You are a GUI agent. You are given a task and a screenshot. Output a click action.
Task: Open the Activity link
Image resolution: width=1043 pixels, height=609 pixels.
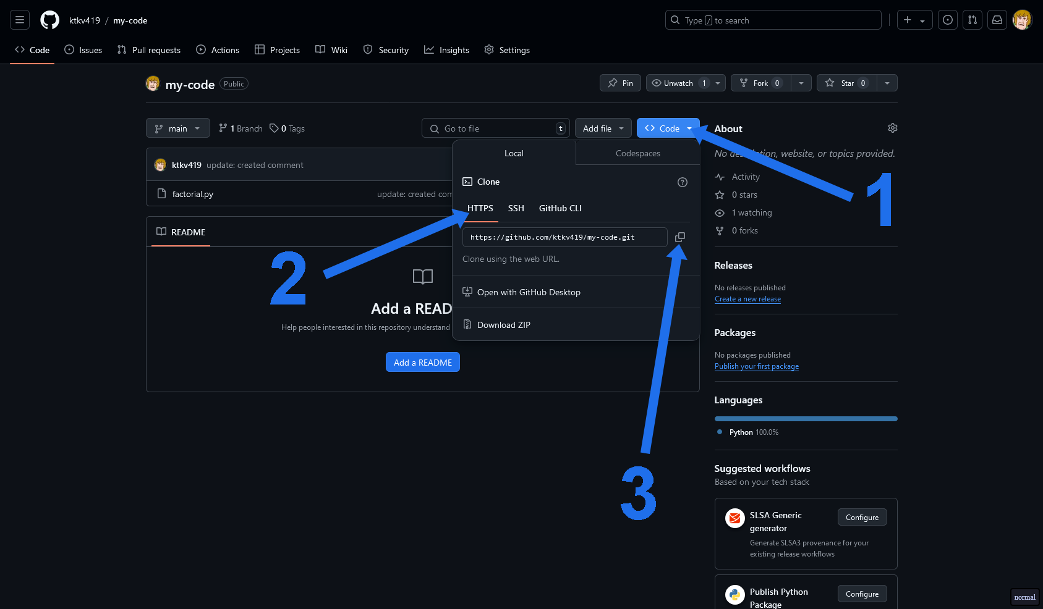click(x=746, y=177)
